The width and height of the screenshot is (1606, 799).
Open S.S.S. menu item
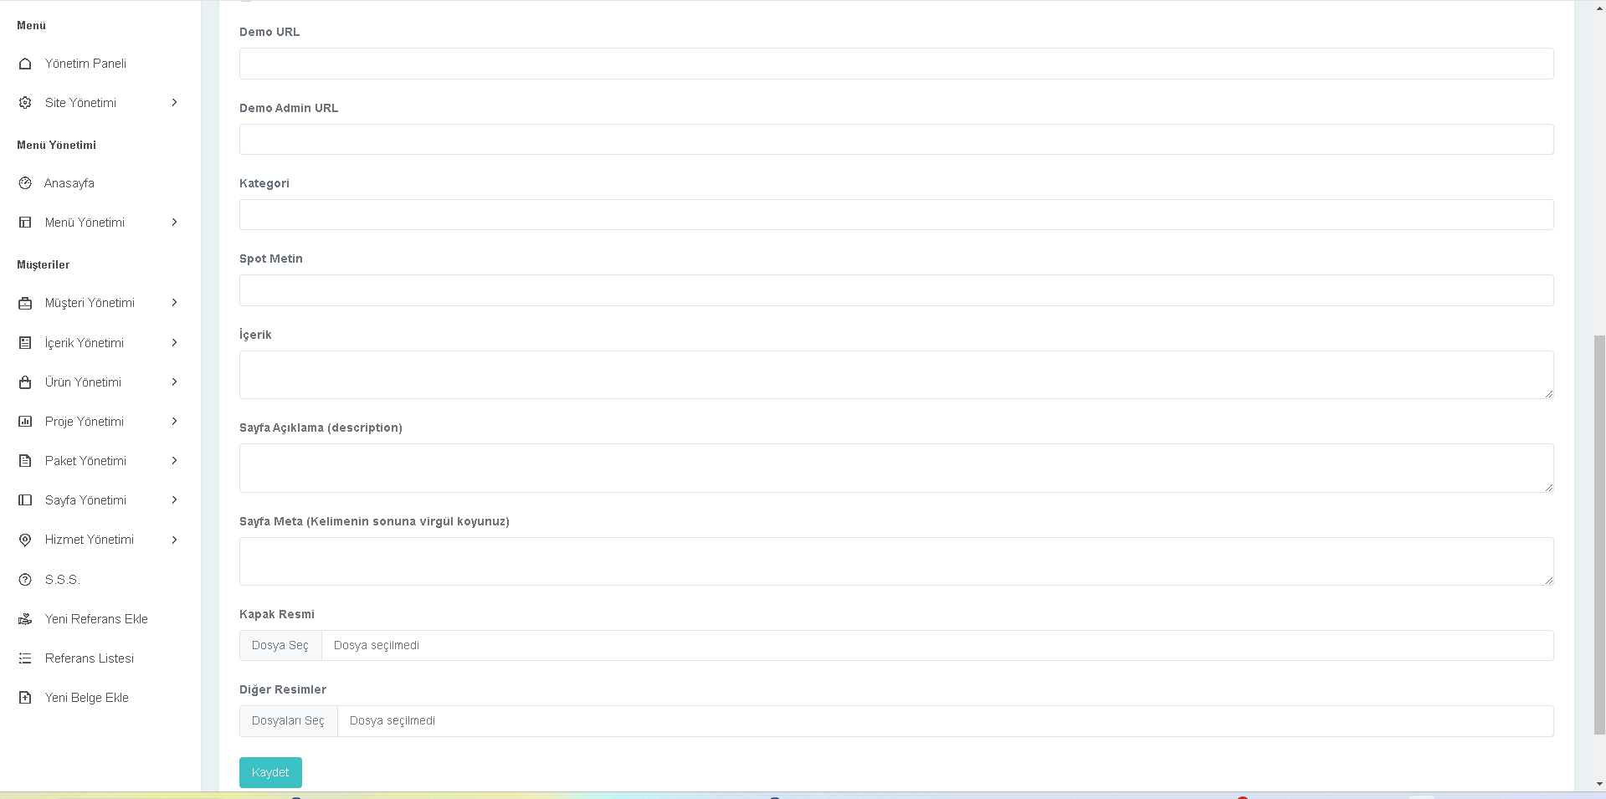point(63,580)
